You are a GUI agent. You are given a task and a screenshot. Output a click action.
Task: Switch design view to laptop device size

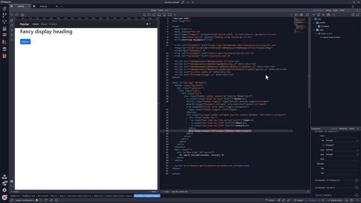tap(159, 15)
